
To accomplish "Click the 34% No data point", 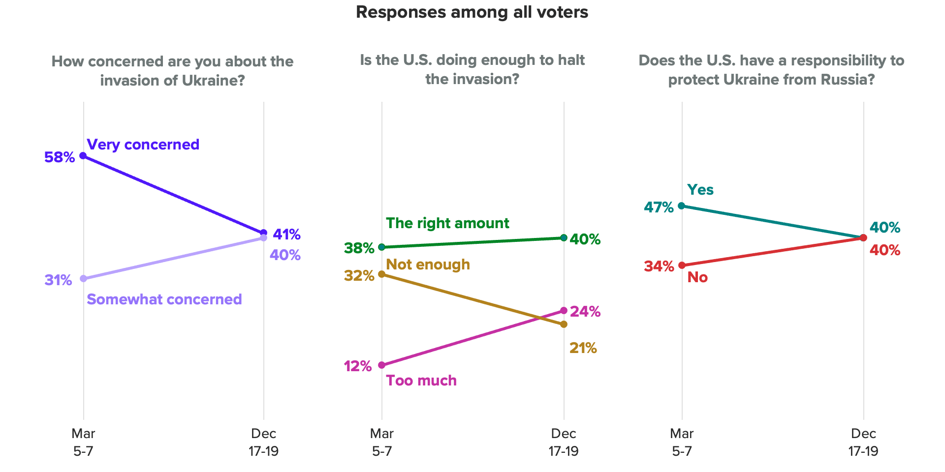I will (x=681, y=265).
